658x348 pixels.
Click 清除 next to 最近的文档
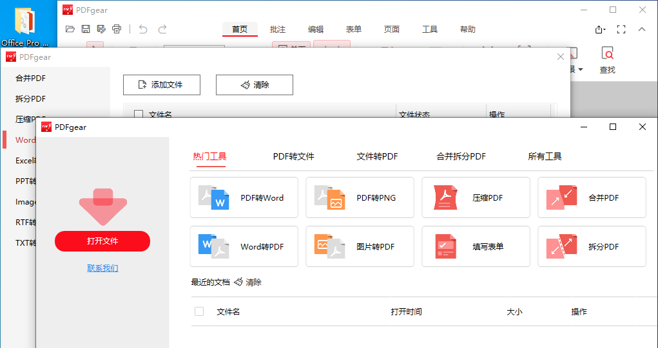tap(247, 282)
